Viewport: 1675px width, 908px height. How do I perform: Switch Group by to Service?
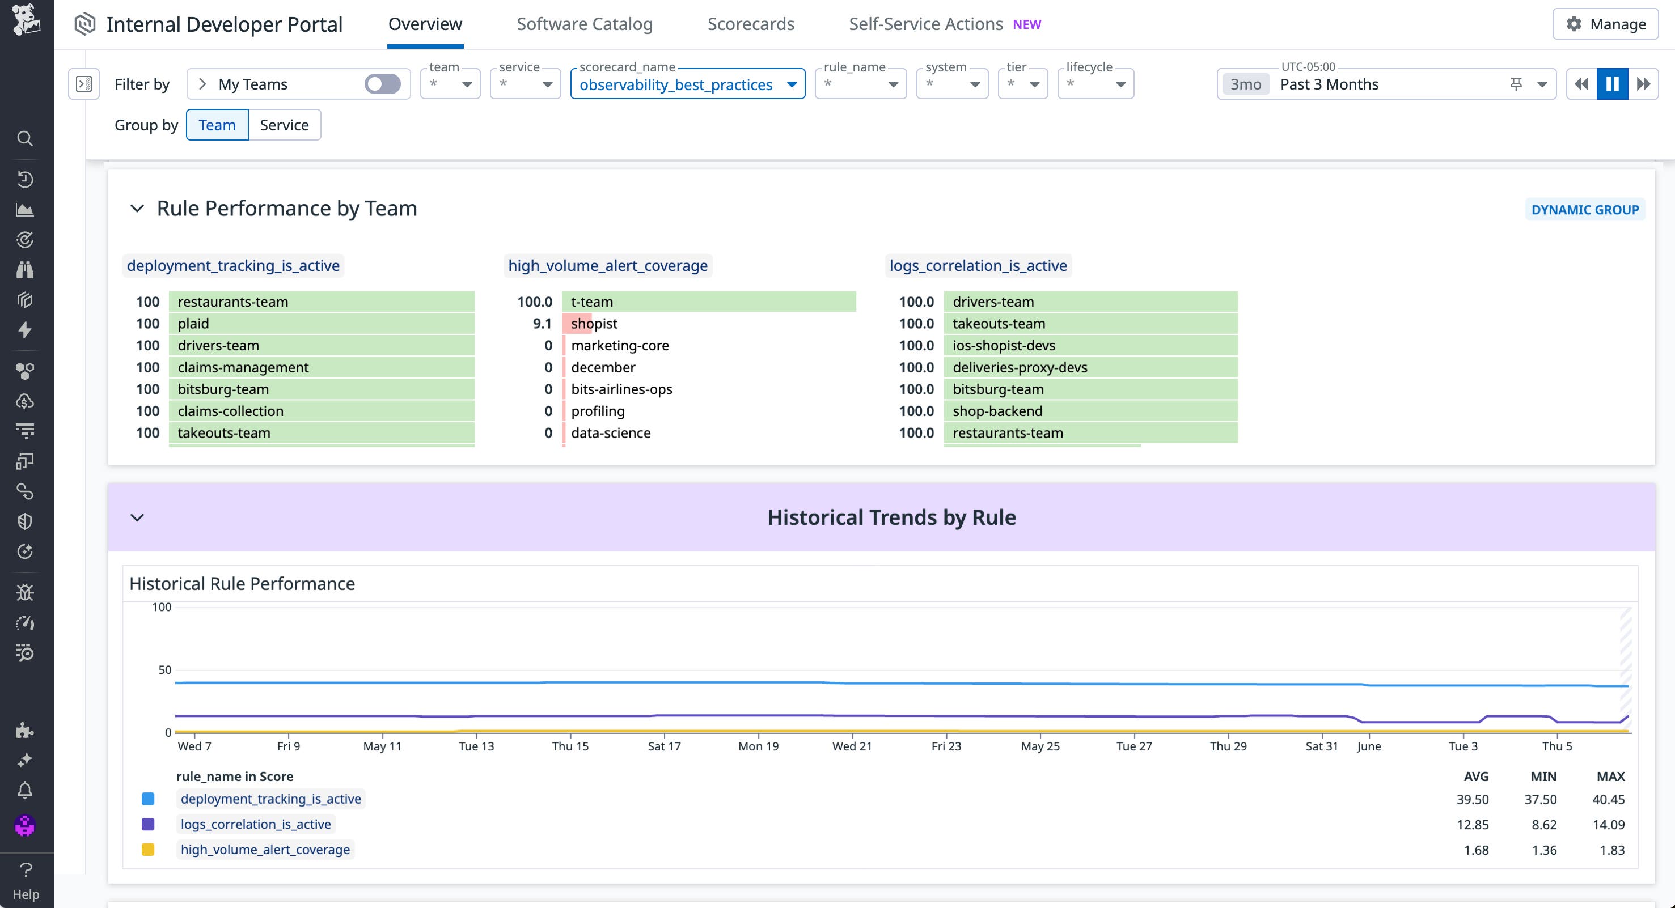[x=284, y=124]
